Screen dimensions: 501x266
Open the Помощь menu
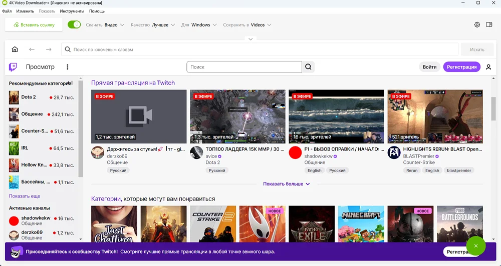point(97,11)
